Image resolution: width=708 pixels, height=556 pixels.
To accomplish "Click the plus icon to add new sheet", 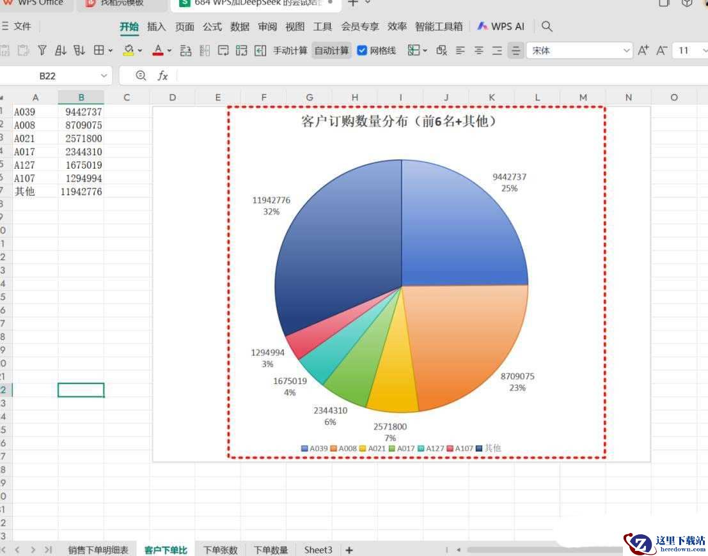I will [349, 550].
